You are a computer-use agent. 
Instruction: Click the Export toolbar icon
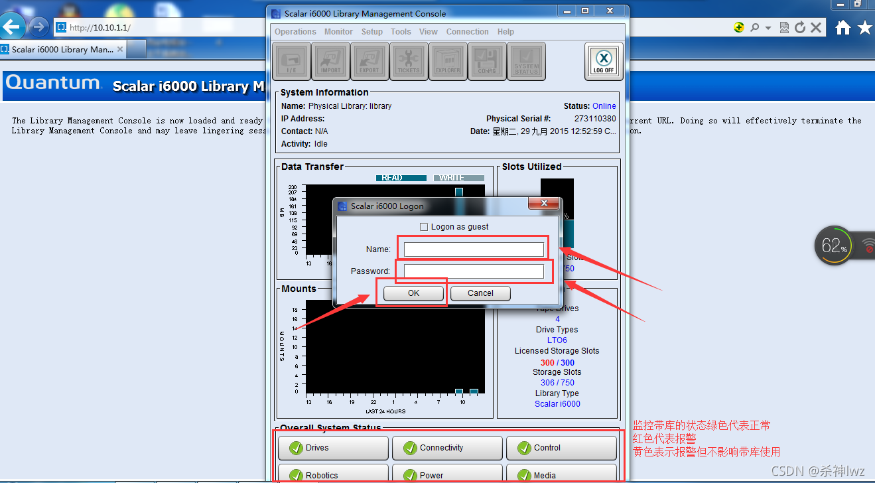370,62
